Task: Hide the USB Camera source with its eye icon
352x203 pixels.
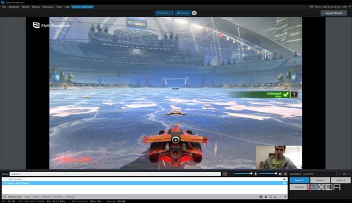Action: [x=285, y=179]
